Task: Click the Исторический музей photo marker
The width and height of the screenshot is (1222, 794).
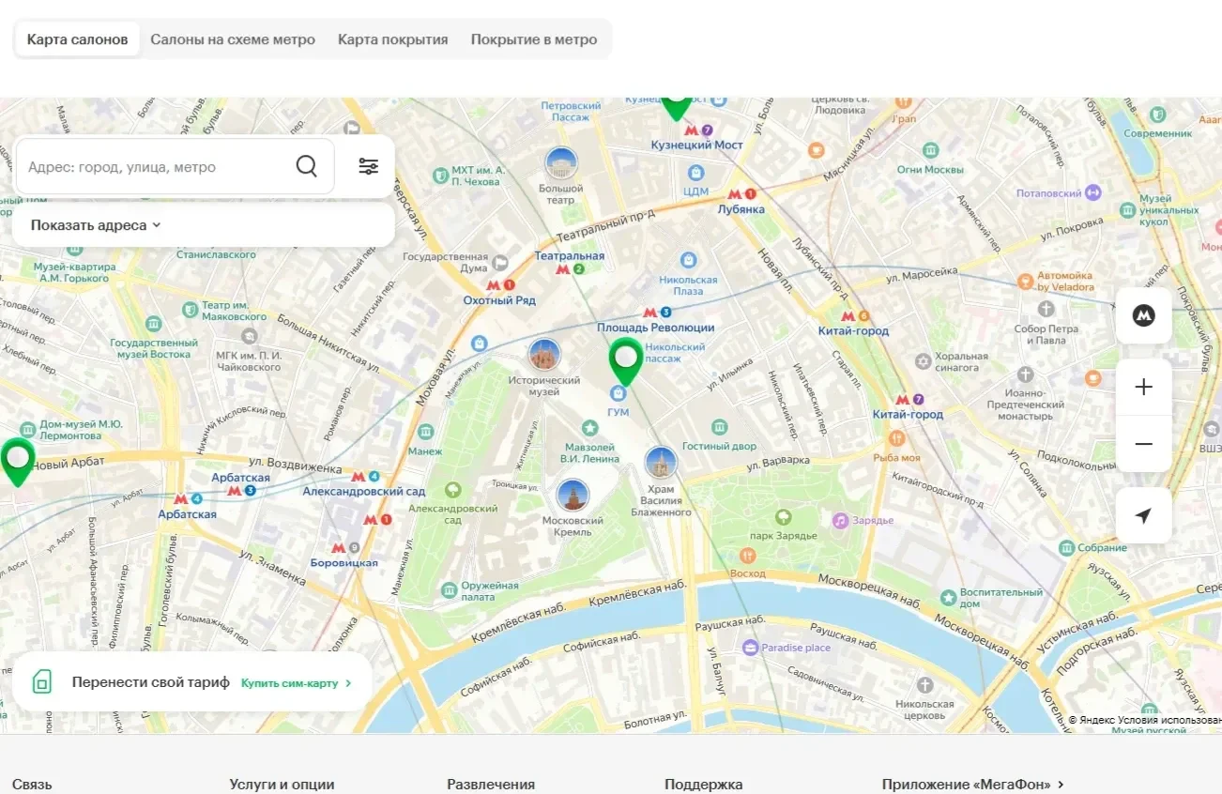Action: pos(544,355)
